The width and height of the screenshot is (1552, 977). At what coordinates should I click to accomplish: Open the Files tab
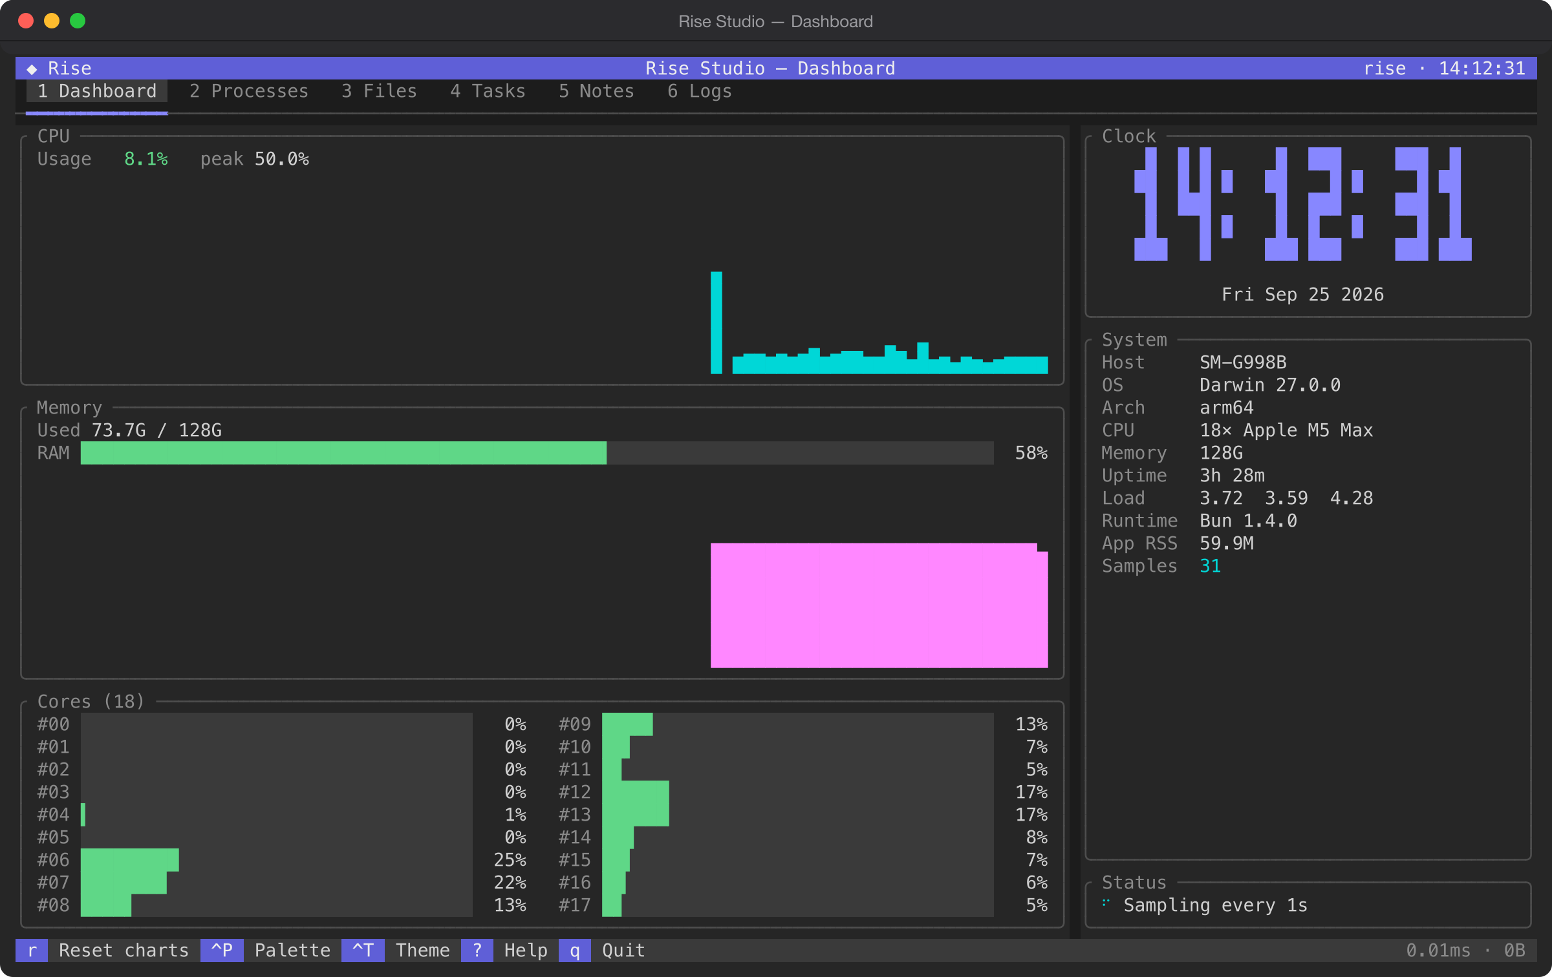(379, 91)
